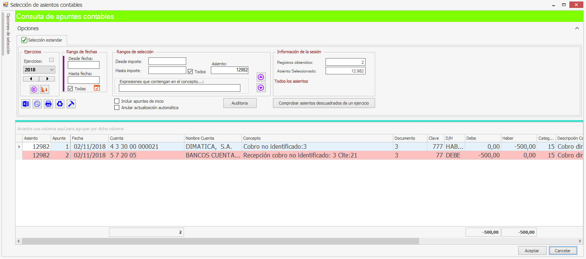
Task: Click the blue recycle refresh icon
Action: [x=60, y=104]
